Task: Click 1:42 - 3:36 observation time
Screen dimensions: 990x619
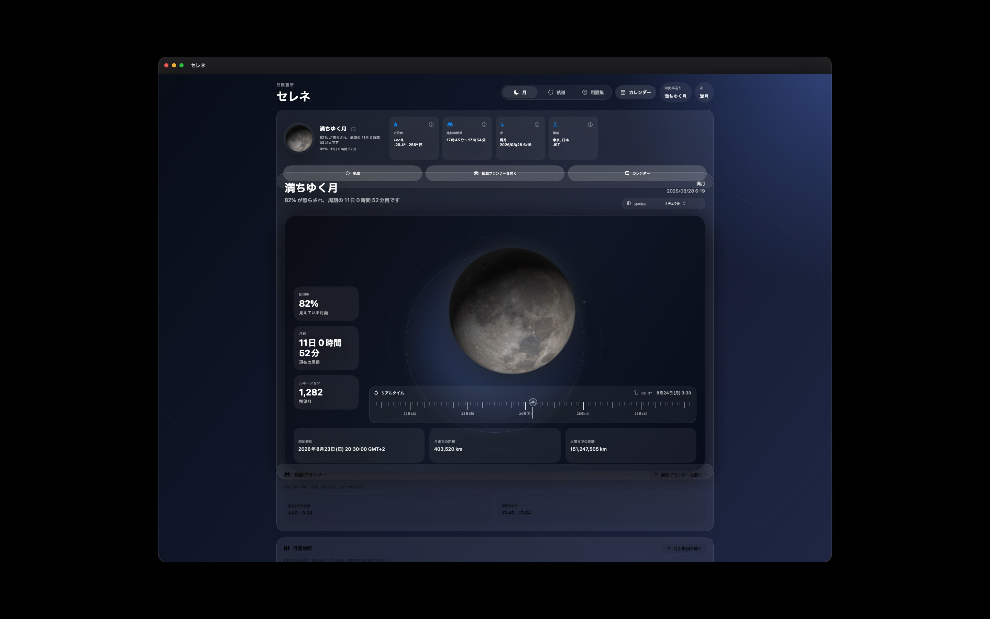Action: pos(300,513)
